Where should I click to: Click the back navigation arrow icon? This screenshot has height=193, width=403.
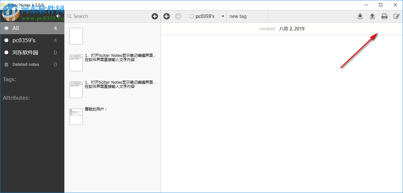coord(166,16)
